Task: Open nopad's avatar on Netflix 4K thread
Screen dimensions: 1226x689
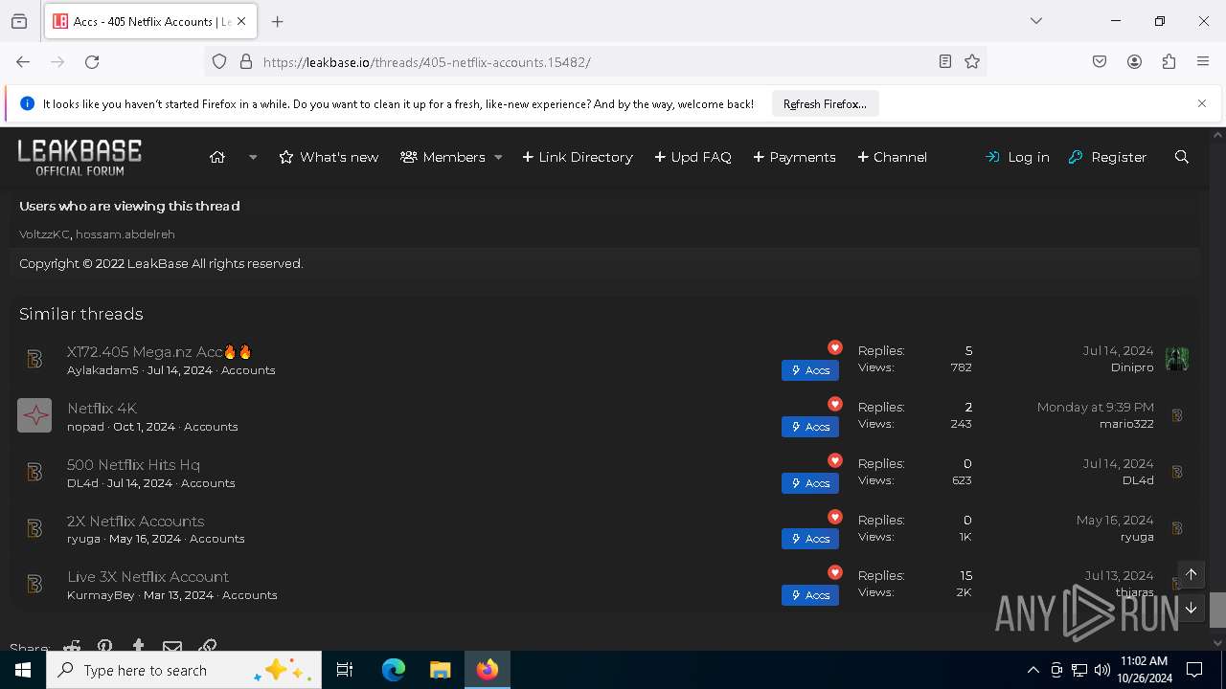Action: click(34, 415)
